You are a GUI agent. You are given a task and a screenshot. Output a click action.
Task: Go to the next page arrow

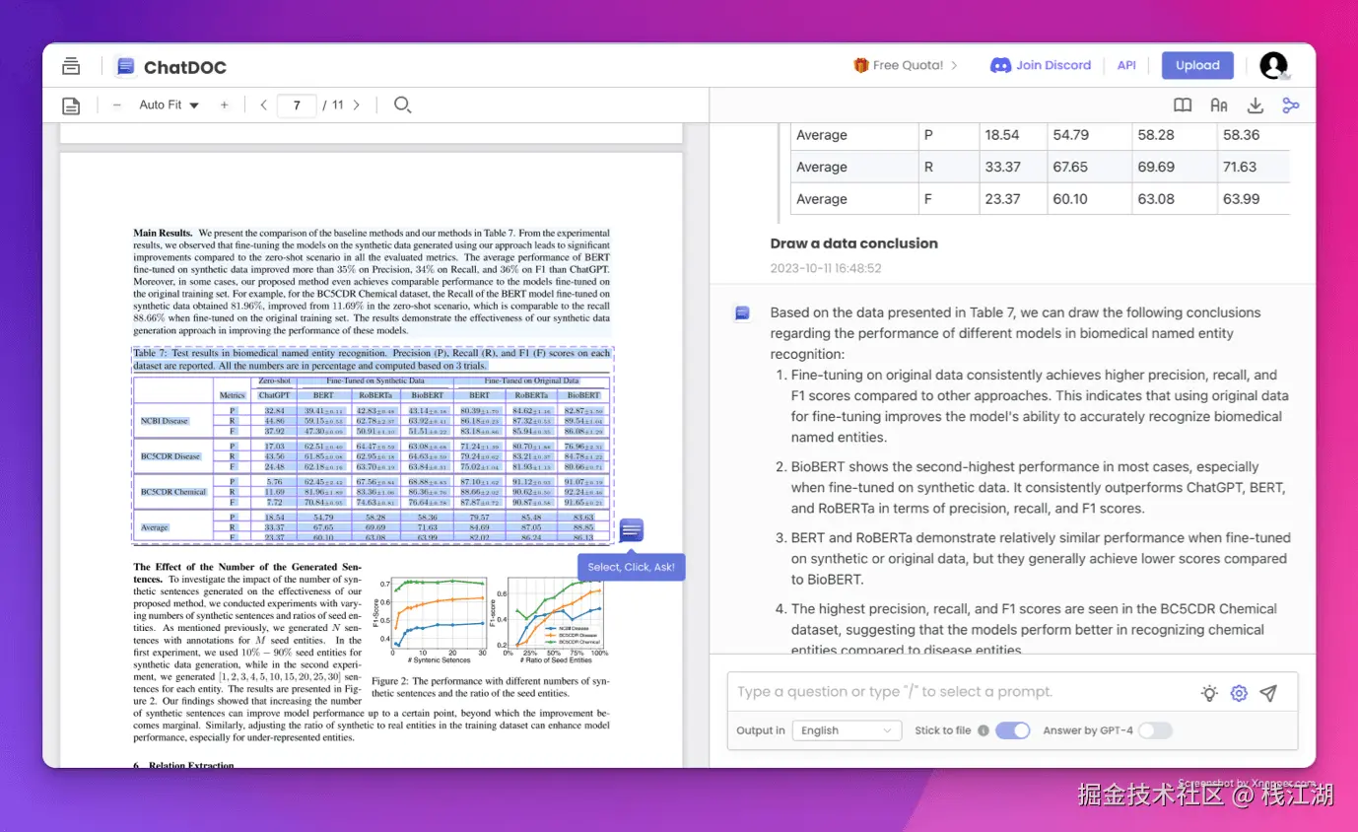click(x=356, y=104)
